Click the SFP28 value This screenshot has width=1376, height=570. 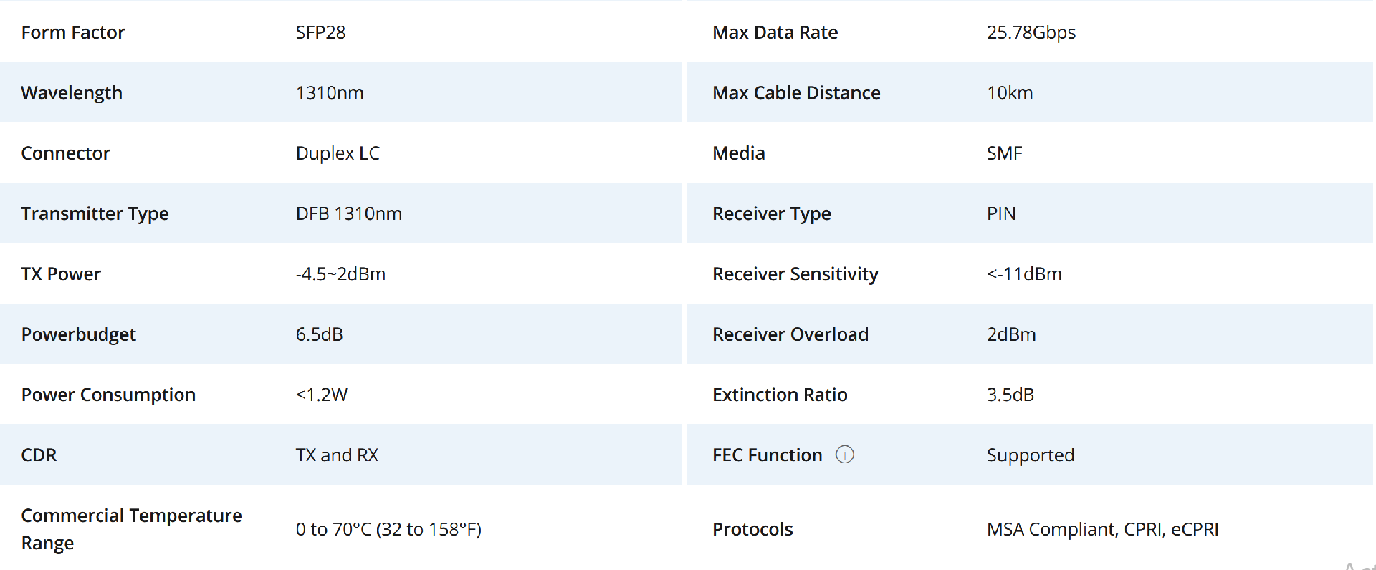[320, 32]
